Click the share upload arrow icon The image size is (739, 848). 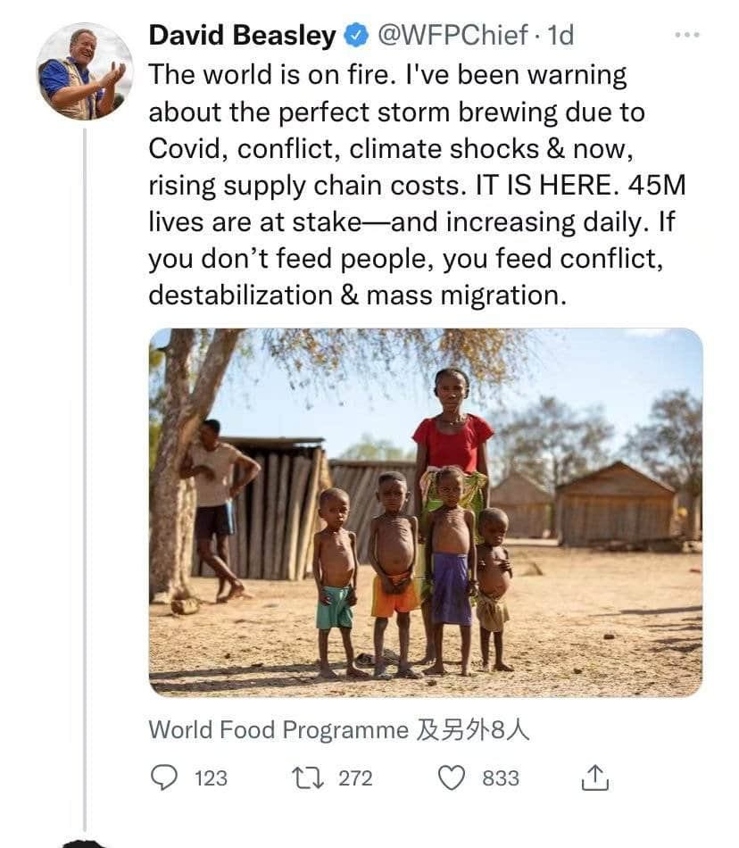(x=594, y=778)
